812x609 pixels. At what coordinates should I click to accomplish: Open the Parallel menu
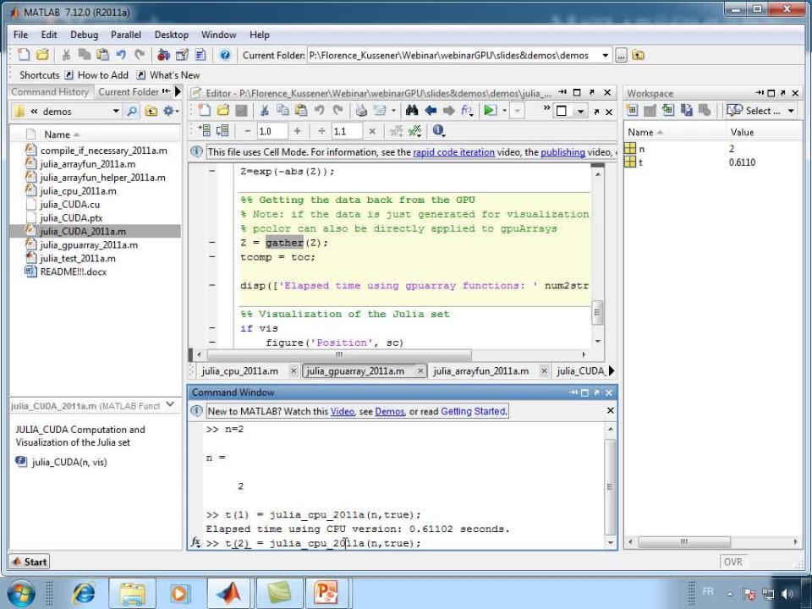(126, 35)
